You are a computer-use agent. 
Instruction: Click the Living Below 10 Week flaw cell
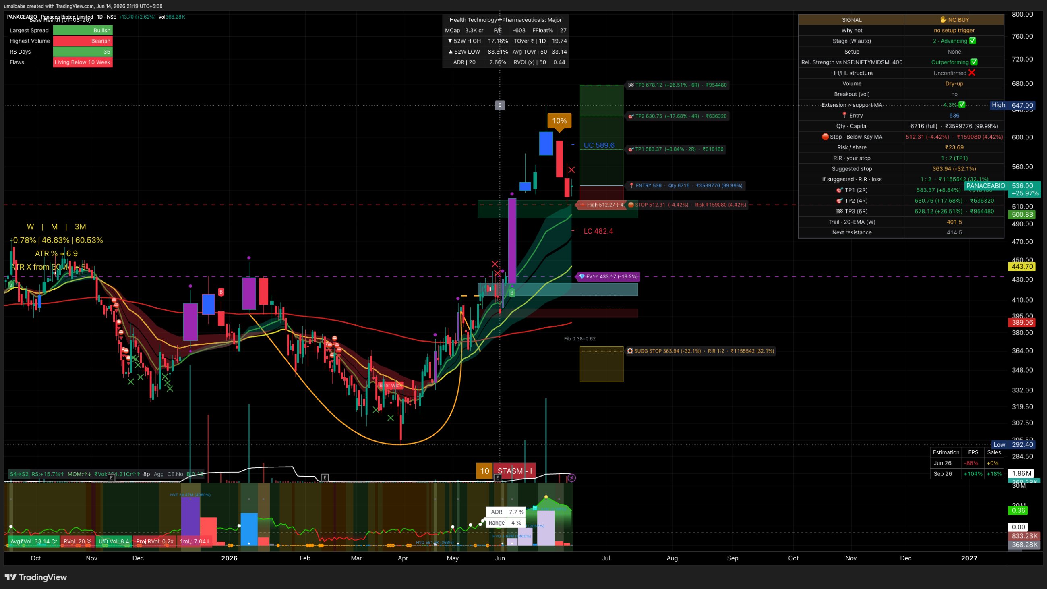pos(83,62)
